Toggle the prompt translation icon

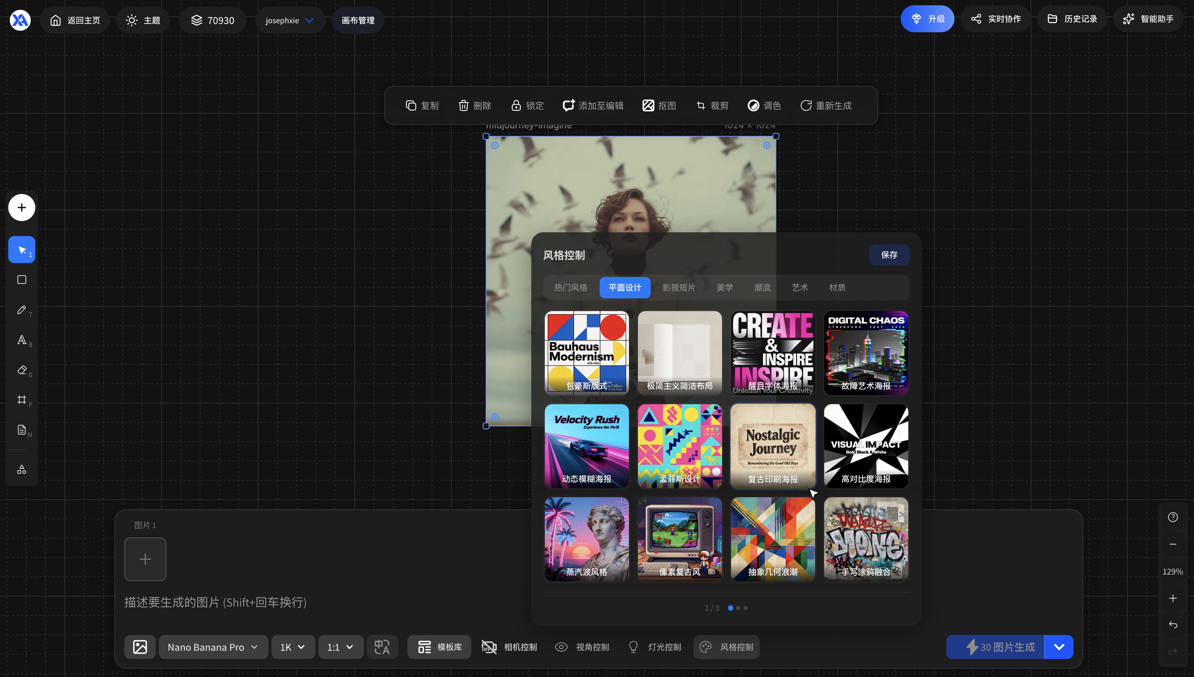coord(382,647)
